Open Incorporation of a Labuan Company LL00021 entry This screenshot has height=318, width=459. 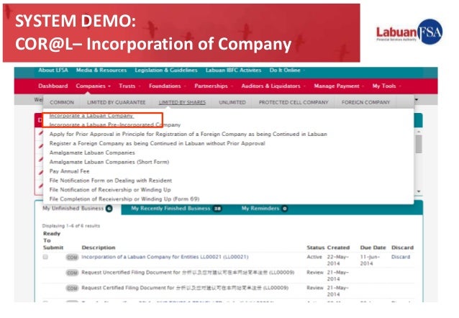(x=165, y=257)
